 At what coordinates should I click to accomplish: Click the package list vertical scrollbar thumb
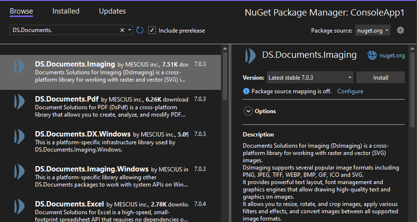coord(225,76)
